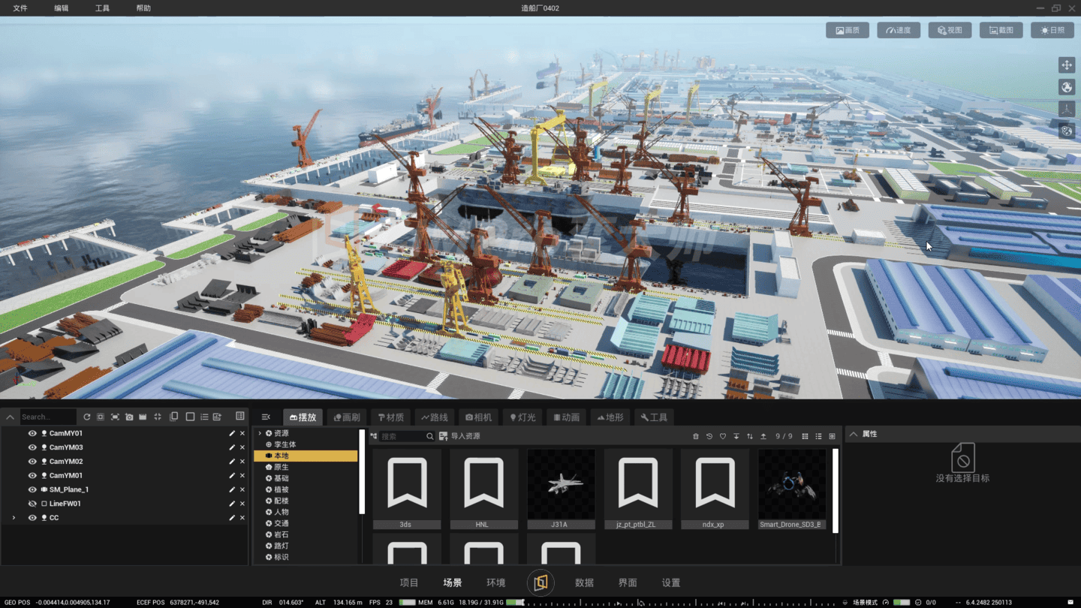The width and height of the screenshot is (1081, 608).
Task: Click the center logo icon in the bottom navigation
Action: (x=540, y=582)
